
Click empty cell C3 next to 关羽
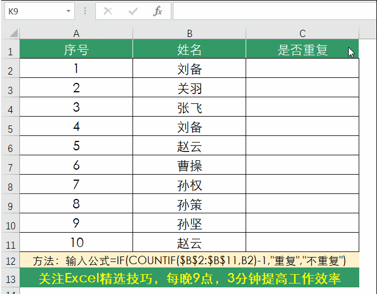tap(303, 88)
